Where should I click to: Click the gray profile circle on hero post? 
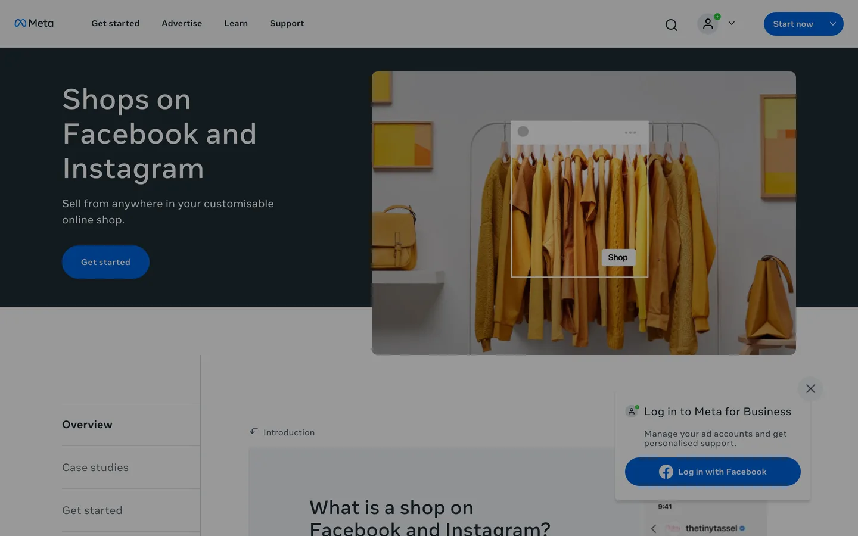(523, 131)
